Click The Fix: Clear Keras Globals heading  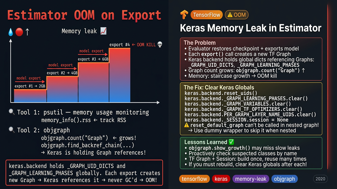(x=219, y=87)
